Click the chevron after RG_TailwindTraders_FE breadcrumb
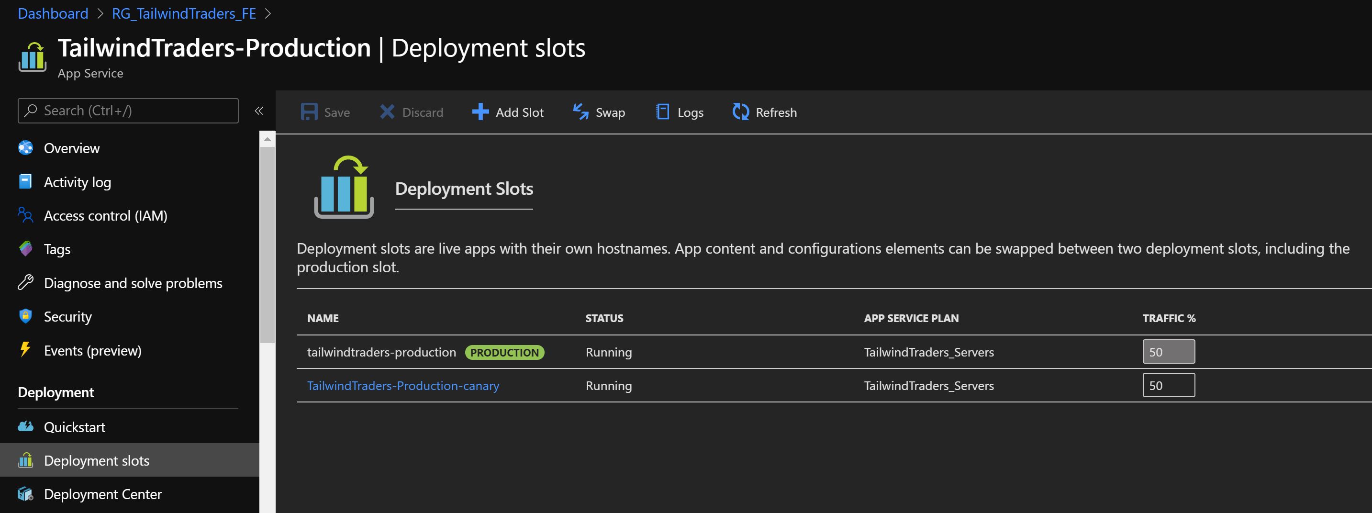 (268, 13)
